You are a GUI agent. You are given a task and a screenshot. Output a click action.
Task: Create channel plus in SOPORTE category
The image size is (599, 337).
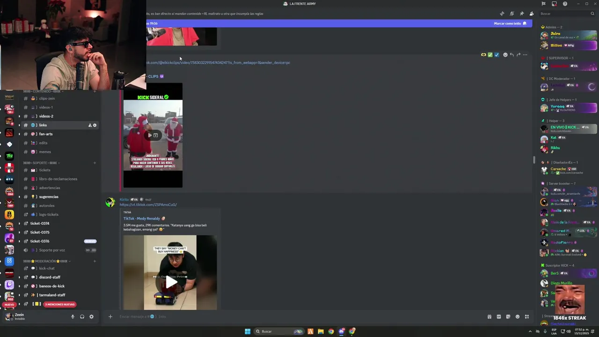click(95, 163)
